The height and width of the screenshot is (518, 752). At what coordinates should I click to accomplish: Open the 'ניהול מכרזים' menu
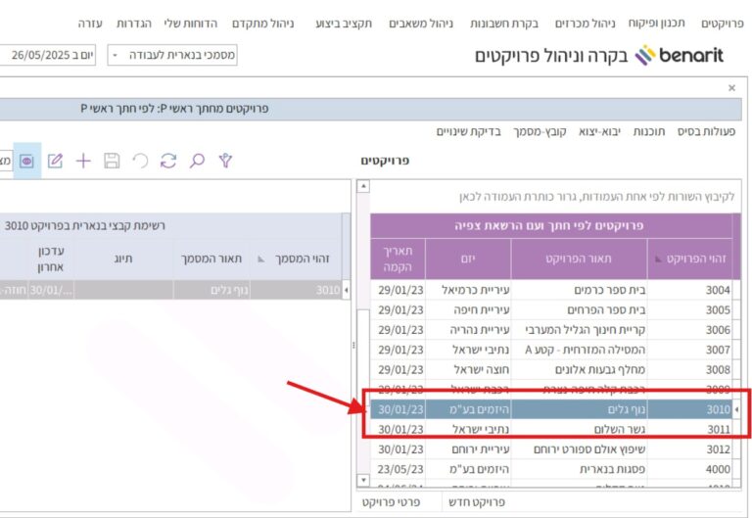coord(585,23)
